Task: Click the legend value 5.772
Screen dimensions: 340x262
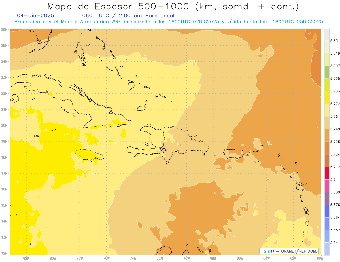Action: pyautogui.click(x=335, y=104)
